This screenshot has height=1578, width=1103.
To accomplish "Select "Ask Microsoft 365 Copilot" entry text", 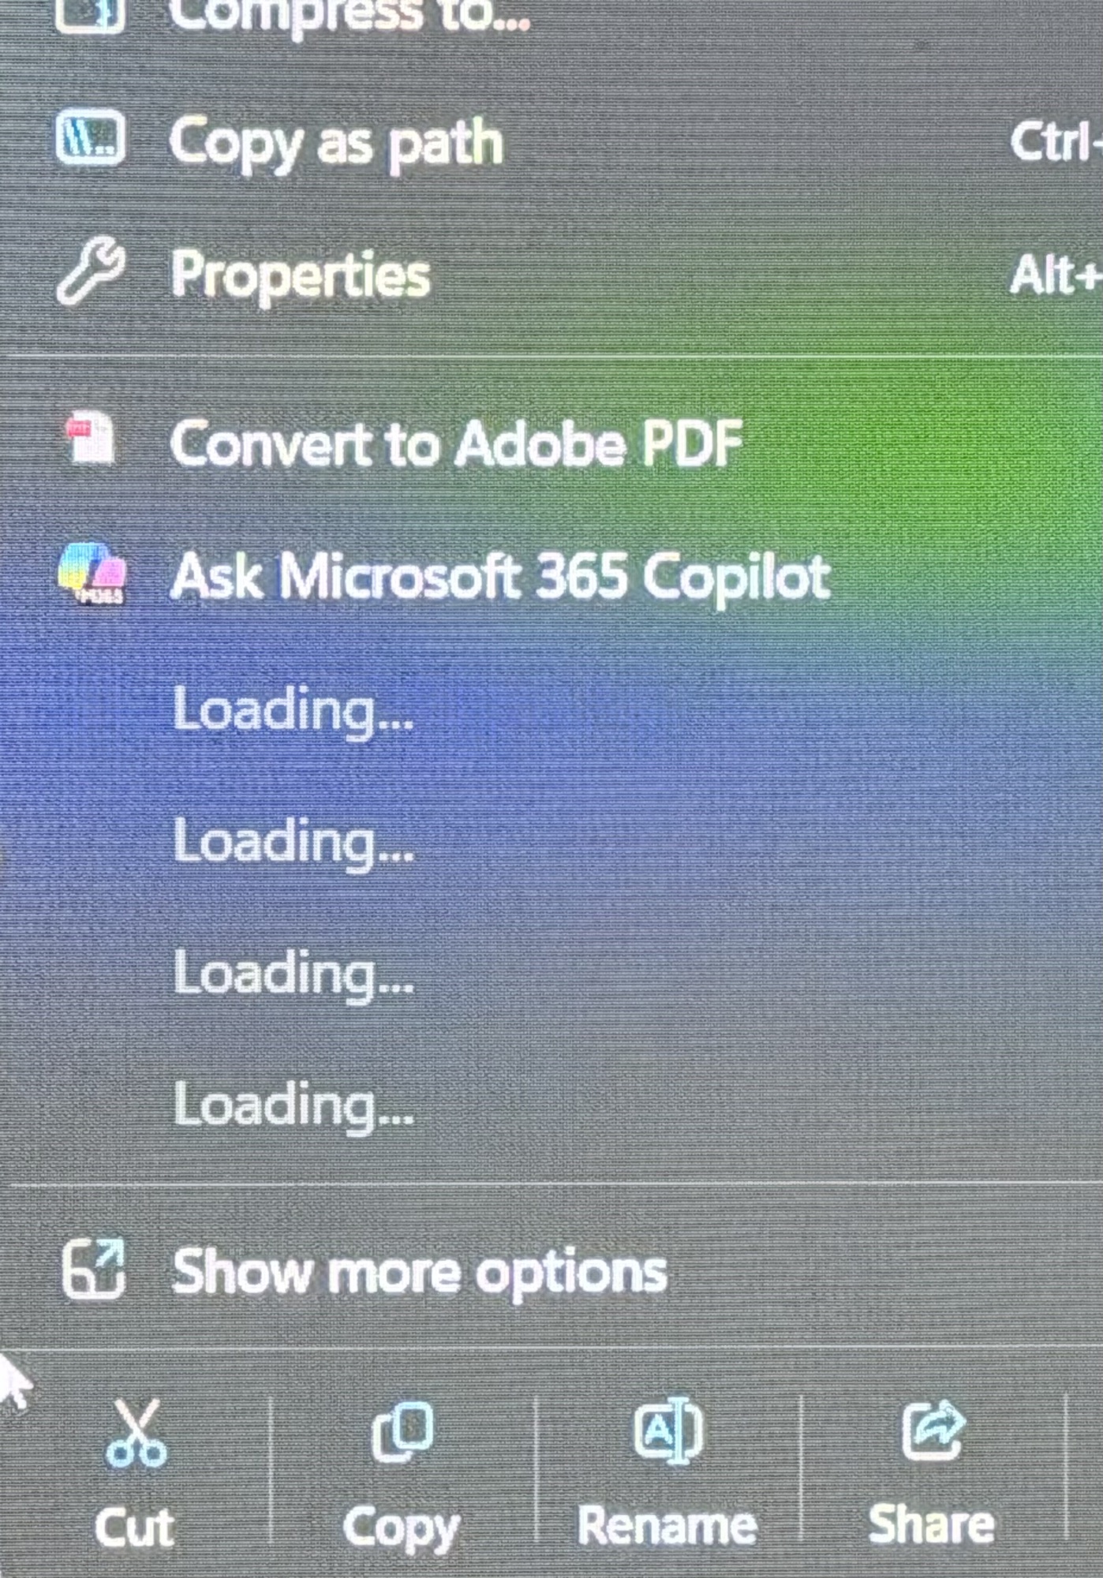I will click(500, 576).
